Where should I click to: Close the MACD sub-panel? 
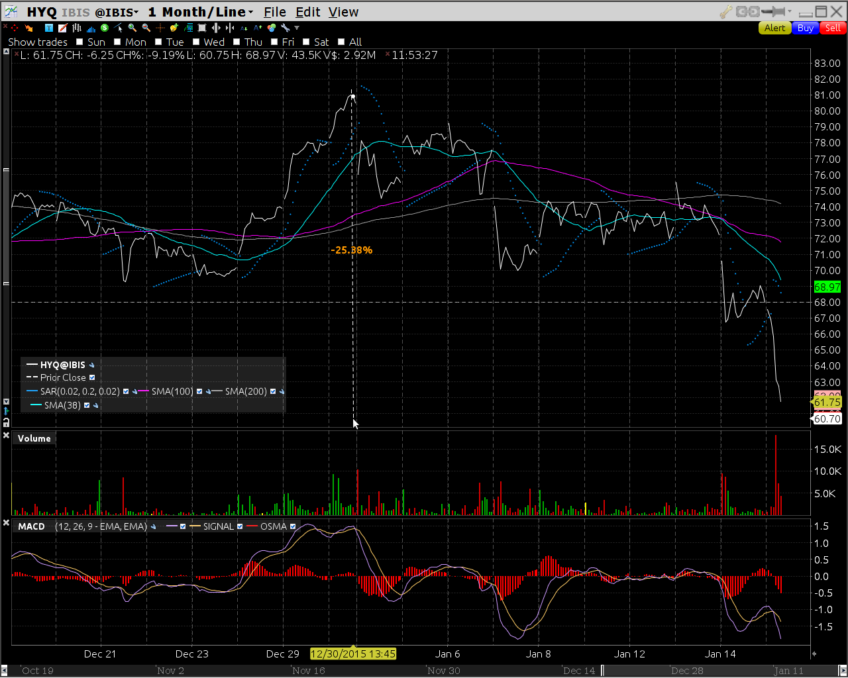click(x=6, y=524)
